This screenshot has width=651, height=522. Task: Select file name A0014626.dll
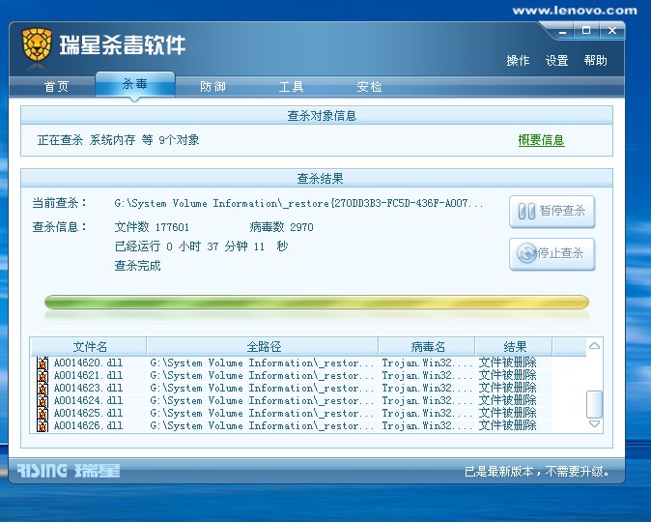coord(89,425)
